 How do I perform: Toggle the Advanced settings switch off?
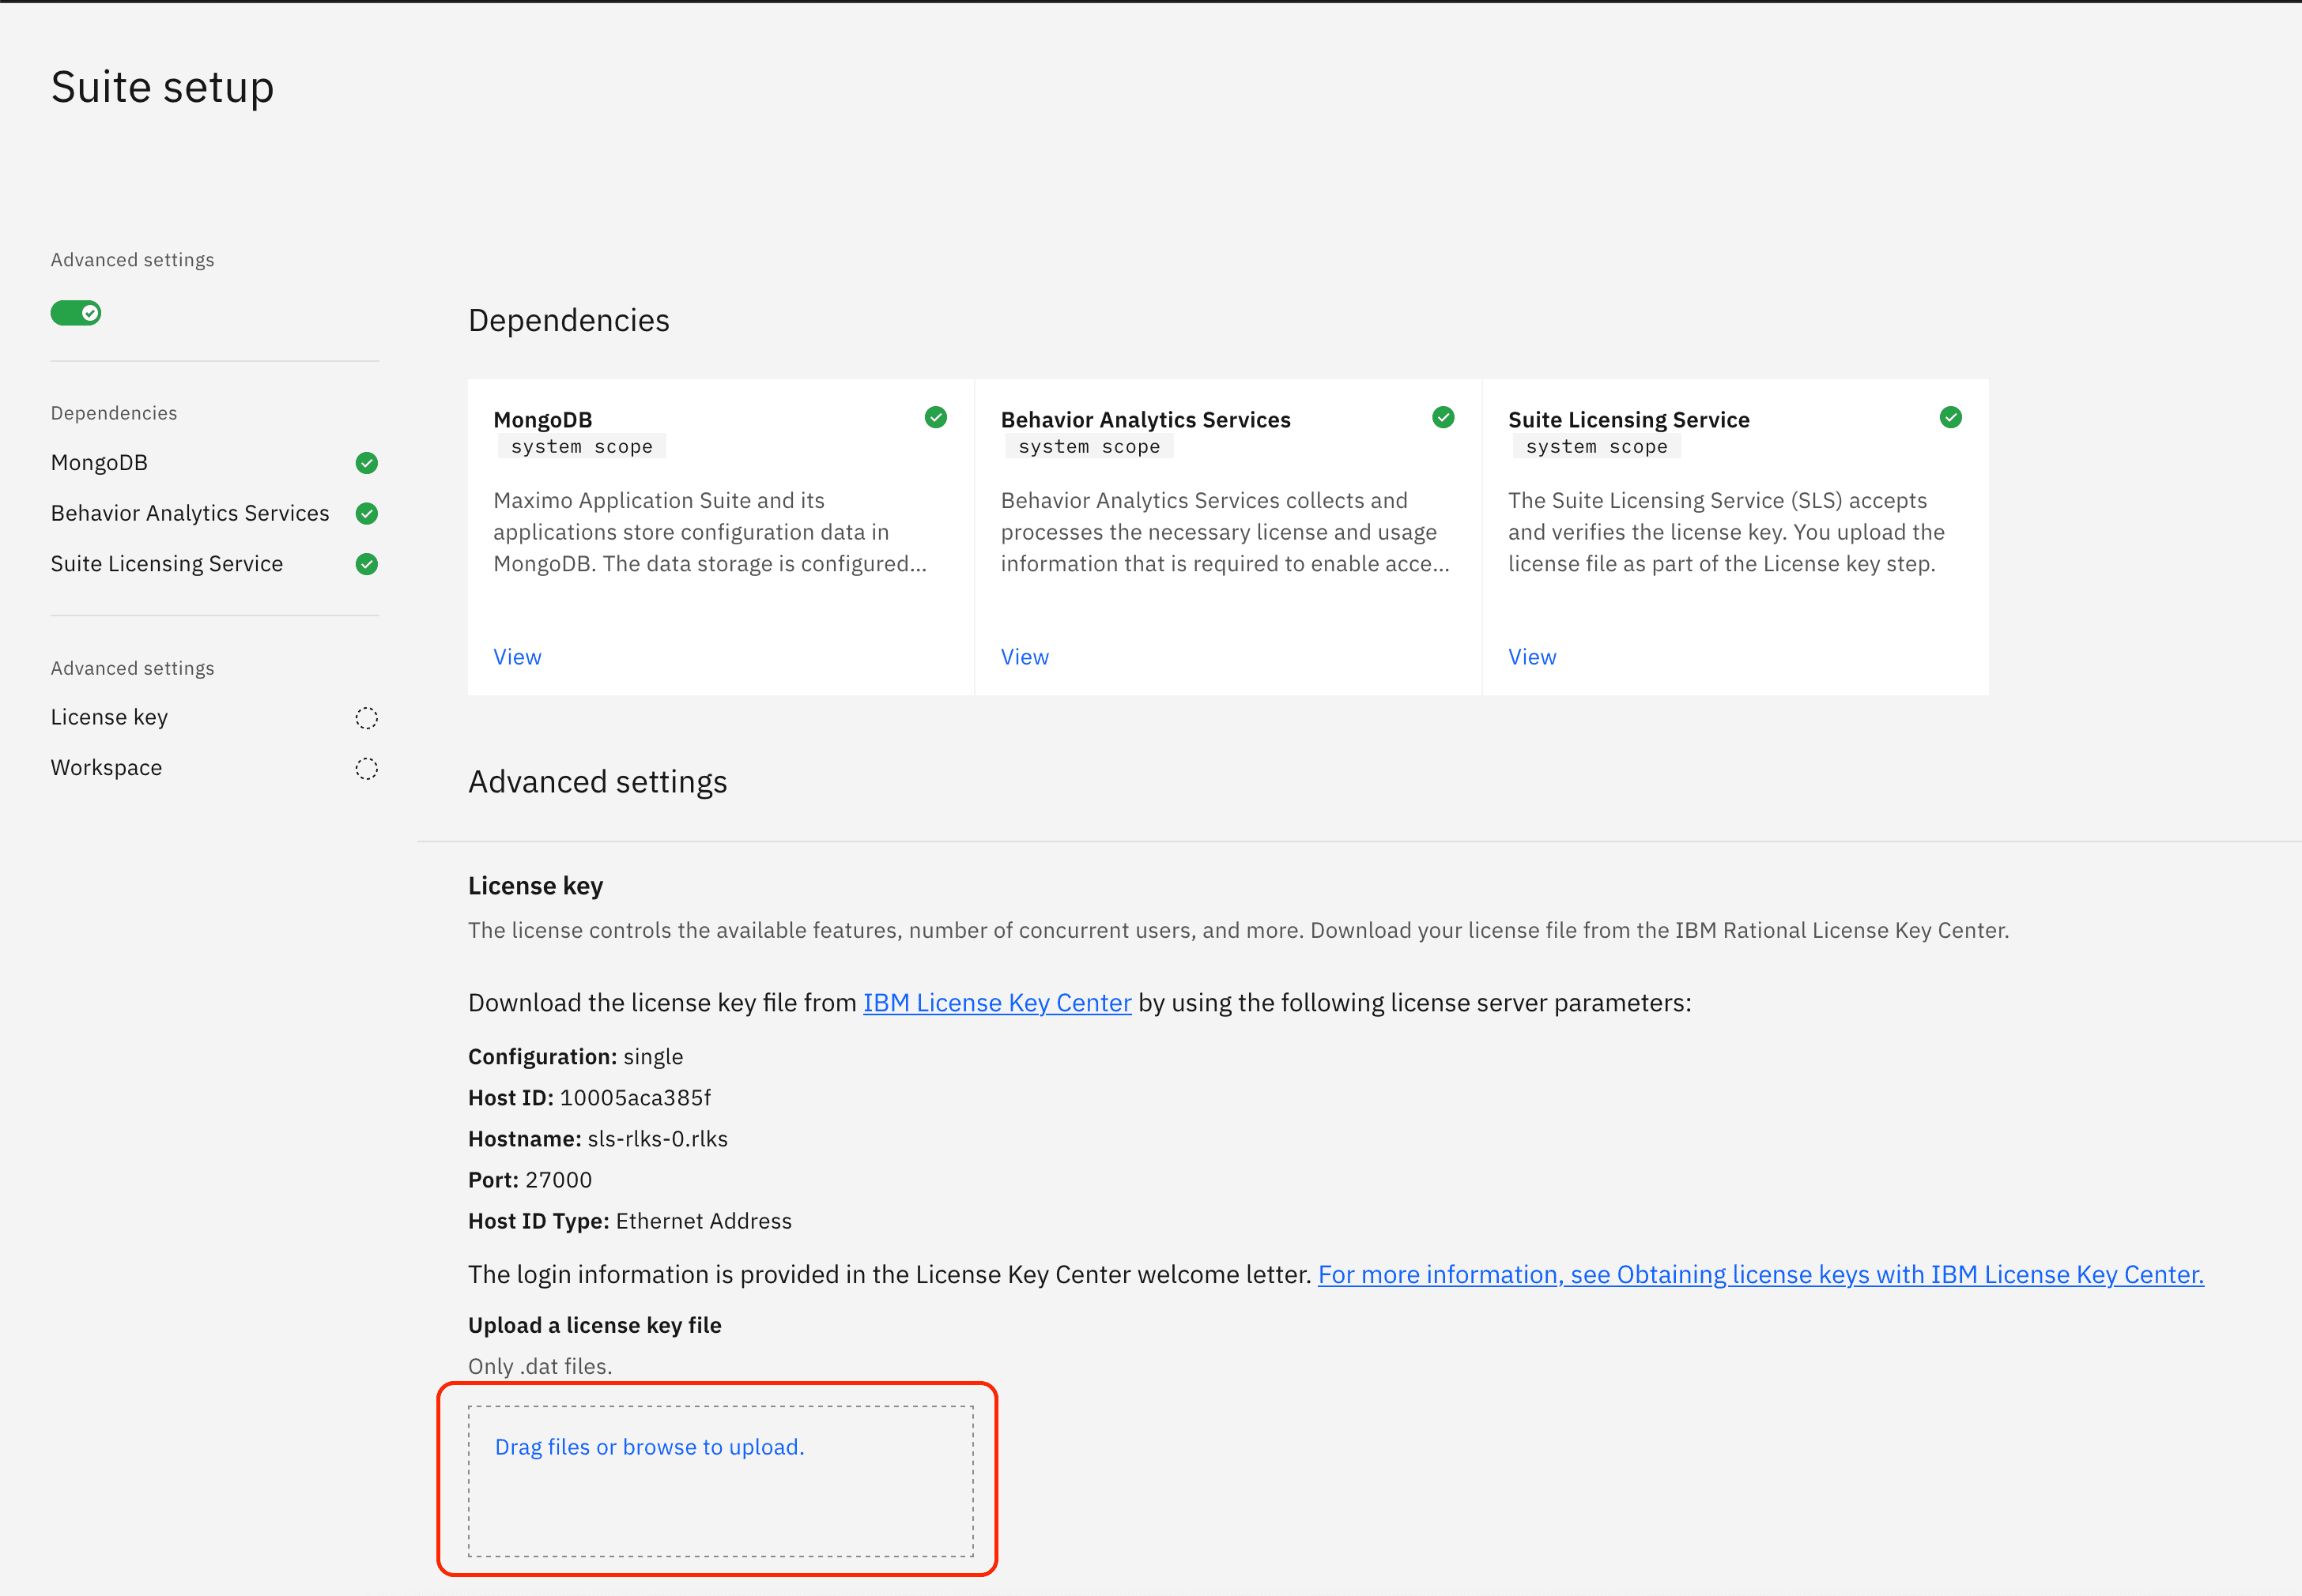click(76, 313)
